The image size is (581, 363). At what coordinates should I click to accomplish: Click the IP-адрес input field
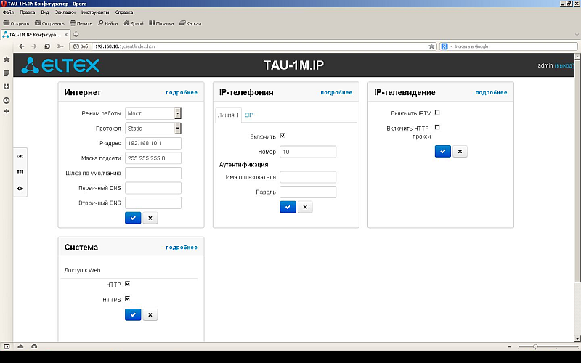153,143
